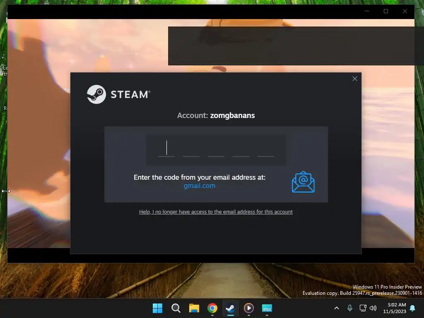
Task: Click the fifth code digit field
Action: pyautogui.click(x=265, y=149)
